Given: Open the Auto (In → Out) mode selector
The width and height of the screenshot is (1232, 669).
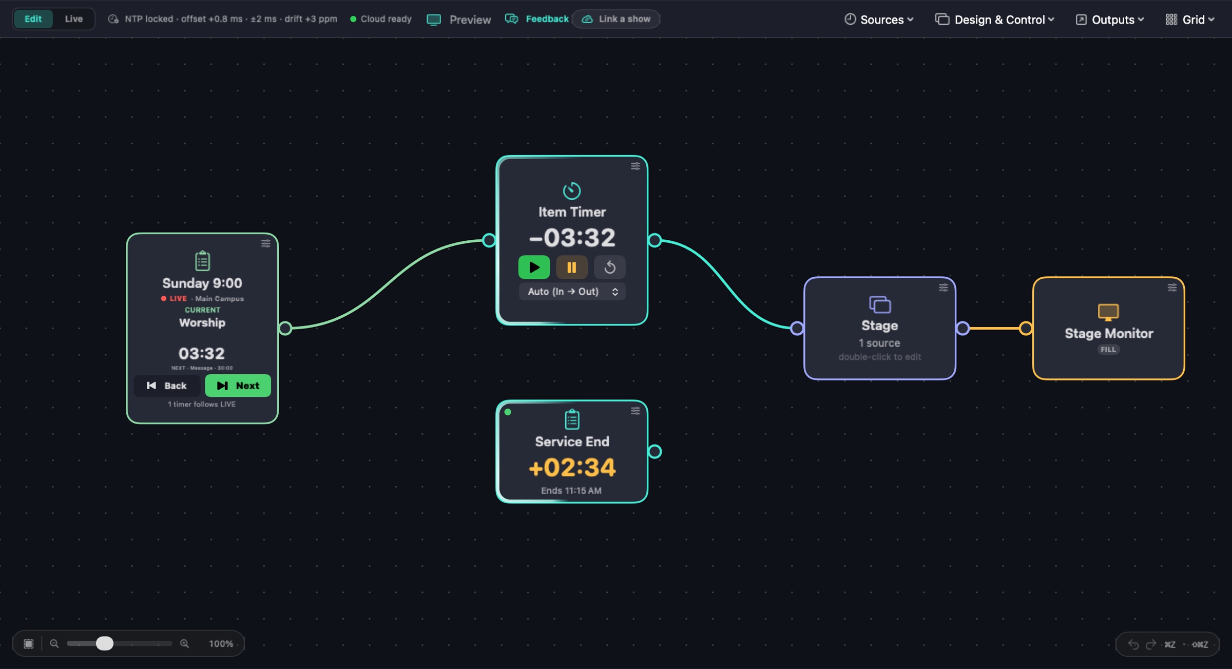Looking at the screenshot, I should (x=572, y=292).
